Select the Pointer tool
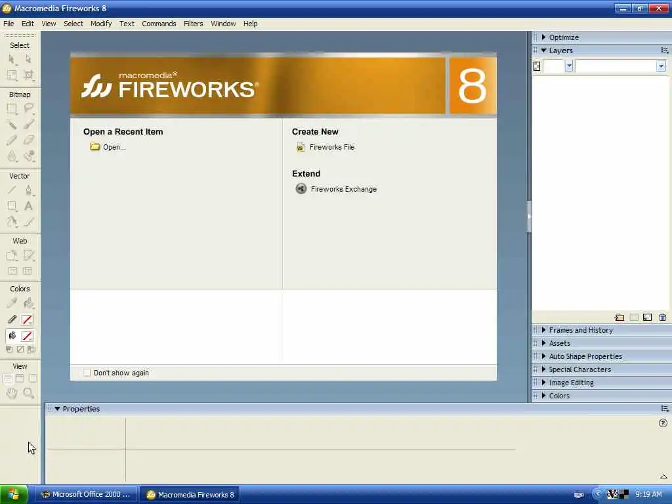Screen dimensions: 672x504 12,59
